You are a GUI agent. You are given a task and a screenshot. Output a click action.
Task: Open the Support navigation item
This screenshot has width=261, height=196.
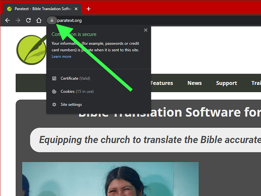pyautogui.click(x=227, y=83)
